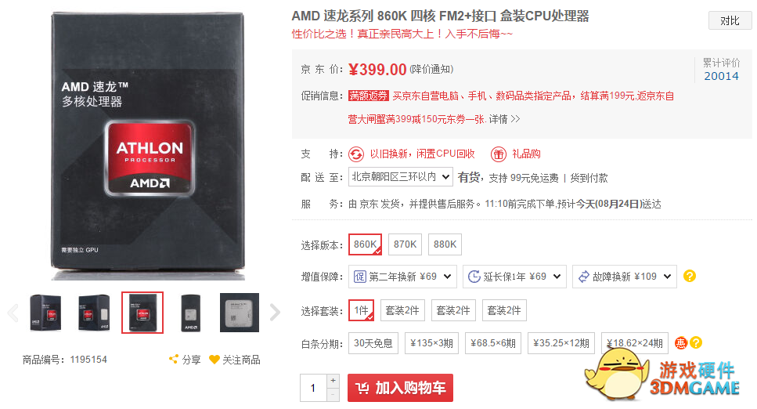Expand delivery region 北京朝阳区三环以内 dropdown
The image size is (757, 409).
point(401,177)
